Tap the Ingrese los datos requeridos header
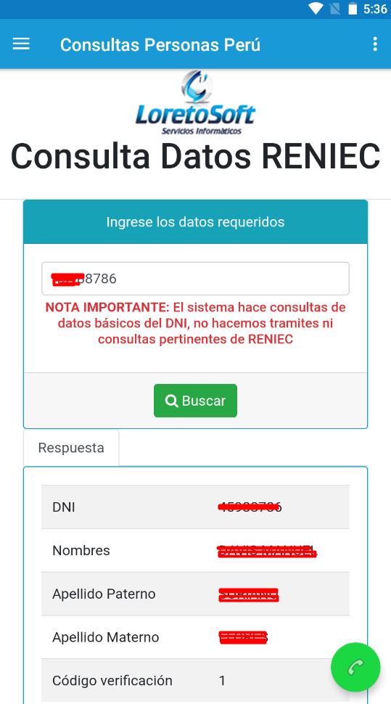 [x=195, y=222]
